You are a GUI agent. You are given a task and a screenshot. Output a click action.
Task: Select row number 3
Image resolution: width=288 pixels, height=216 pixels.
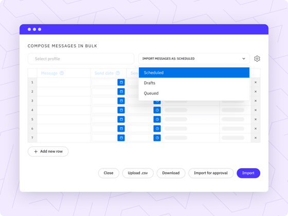(x=32, y=101)
